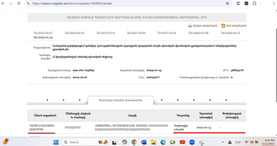Click the orange XML version icon
Screen dimensions: 277x146
[223, 26]
